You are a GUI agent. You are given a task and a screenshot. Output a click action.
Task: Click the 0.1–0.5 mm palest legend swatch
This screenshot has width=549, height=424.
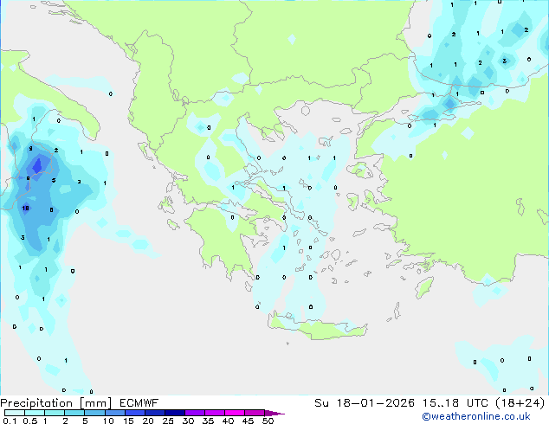(x=15, y=413)
